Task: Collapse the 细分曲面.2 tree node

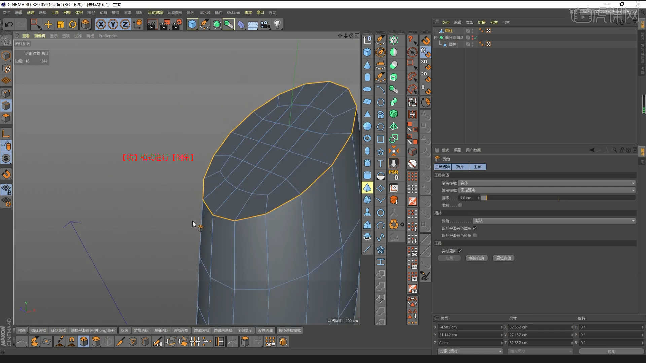Action: pos(436,38)
